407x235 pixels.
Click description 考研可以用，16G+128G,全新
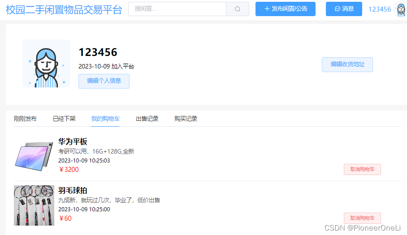(x=96, y=151)
